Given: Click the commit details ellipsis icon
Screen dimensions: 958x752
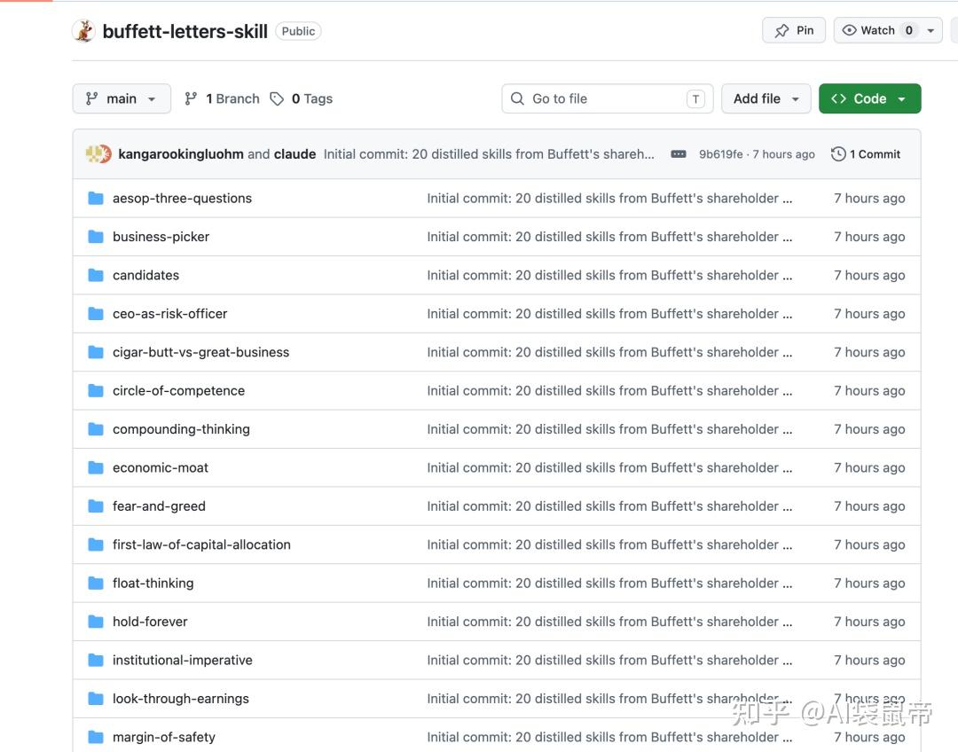Looking at the screenshot, I should click(x=679, y=154).
